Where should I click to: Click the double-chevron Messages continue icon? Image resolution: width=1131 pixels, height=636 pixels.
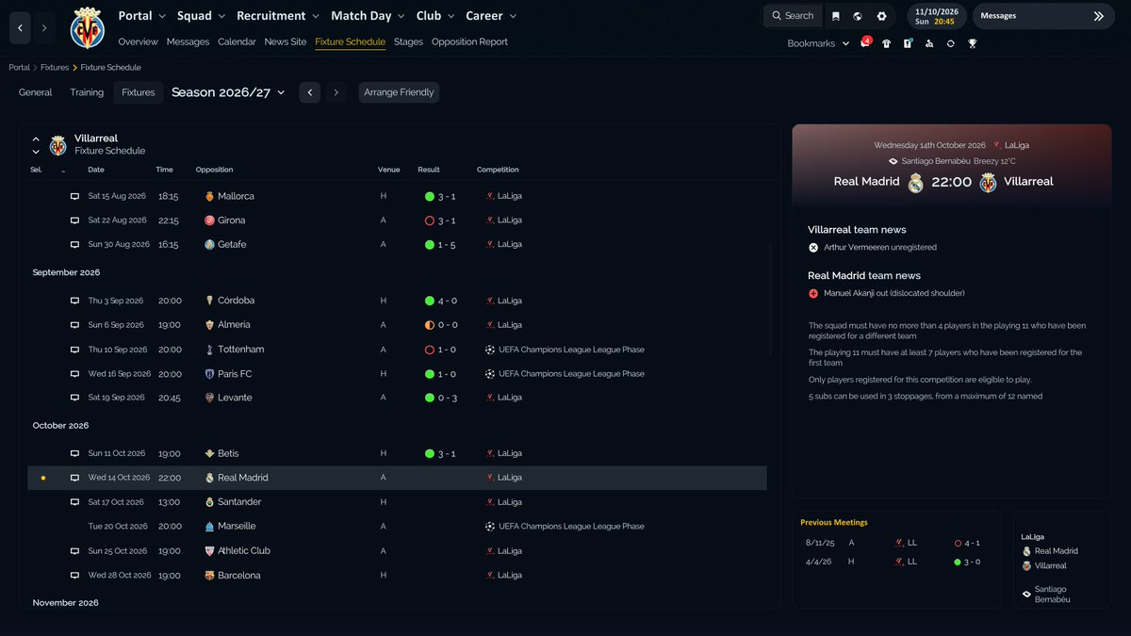pos(1098,16)
